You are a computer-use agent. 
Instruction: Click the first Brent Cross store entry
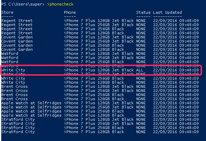14,86
